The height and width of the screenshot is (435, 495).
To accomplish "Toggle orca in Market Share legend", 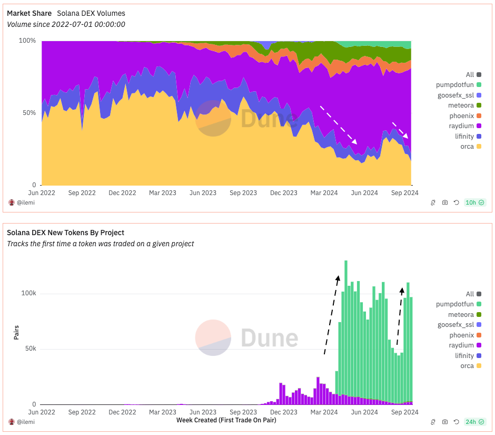I will 471,147.
